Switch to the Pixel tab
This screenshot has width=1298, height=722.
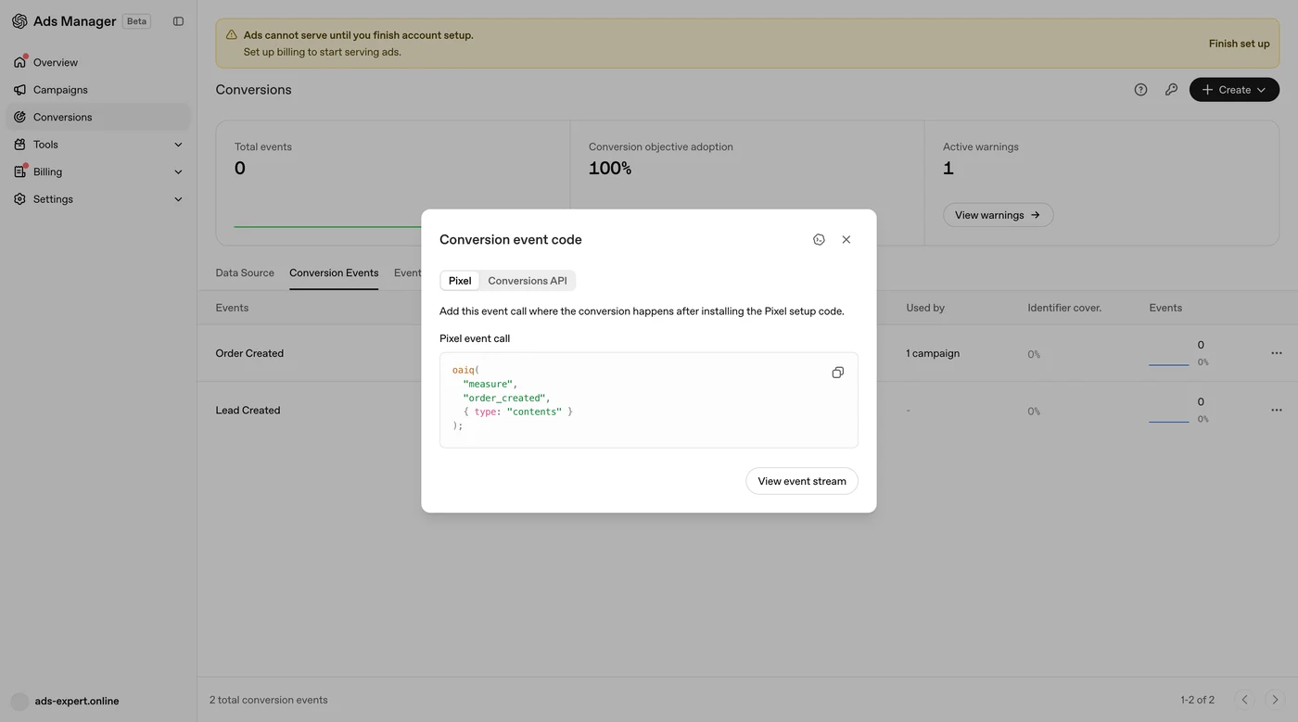click(460, 281)
